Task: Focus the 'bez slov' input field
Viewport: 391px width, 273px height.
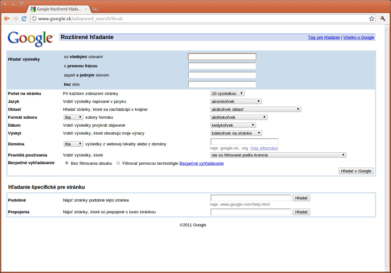Action: pyautogui.click(x=222, y=84)
